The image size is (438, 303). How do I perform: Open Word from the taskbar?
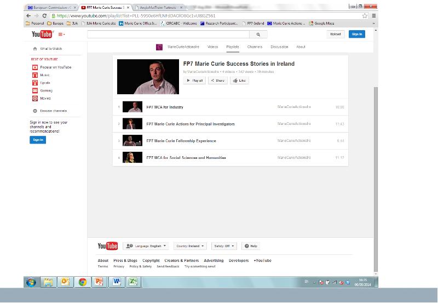click(x=116, y=282)
